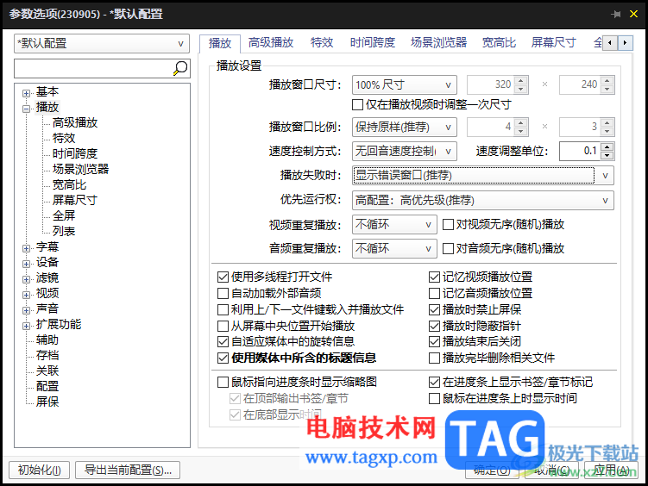Select 全屏 in the tree
Screen dimensions: 648x486
(x=64, y=215)
